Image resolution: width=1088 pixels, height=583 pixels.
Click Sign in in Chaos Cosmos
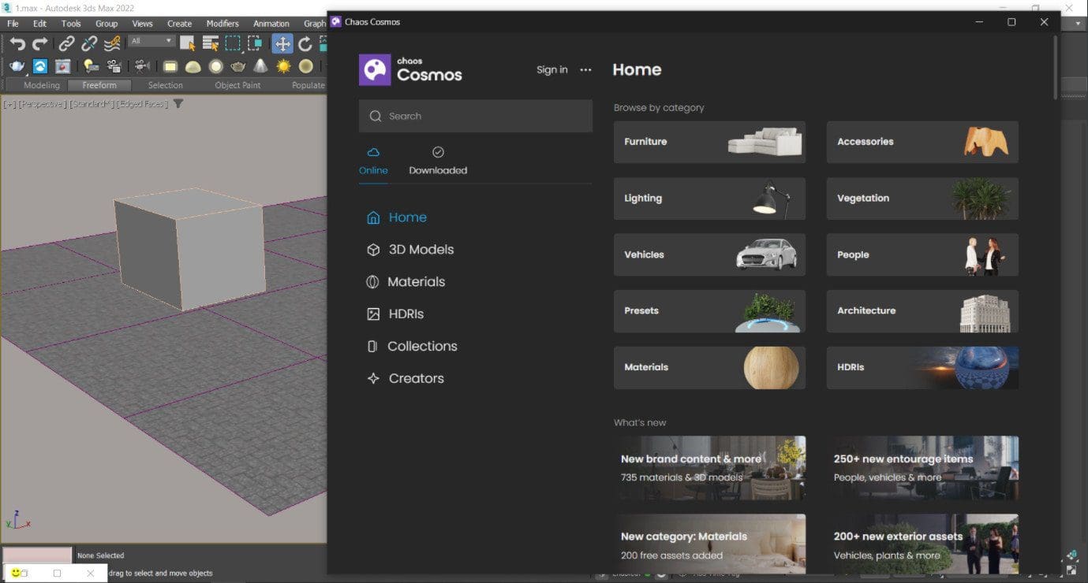(552, 69)
